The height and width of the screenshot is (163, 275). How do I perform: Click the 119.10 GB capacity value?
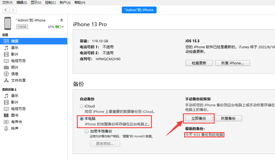[x=100, y=41]
